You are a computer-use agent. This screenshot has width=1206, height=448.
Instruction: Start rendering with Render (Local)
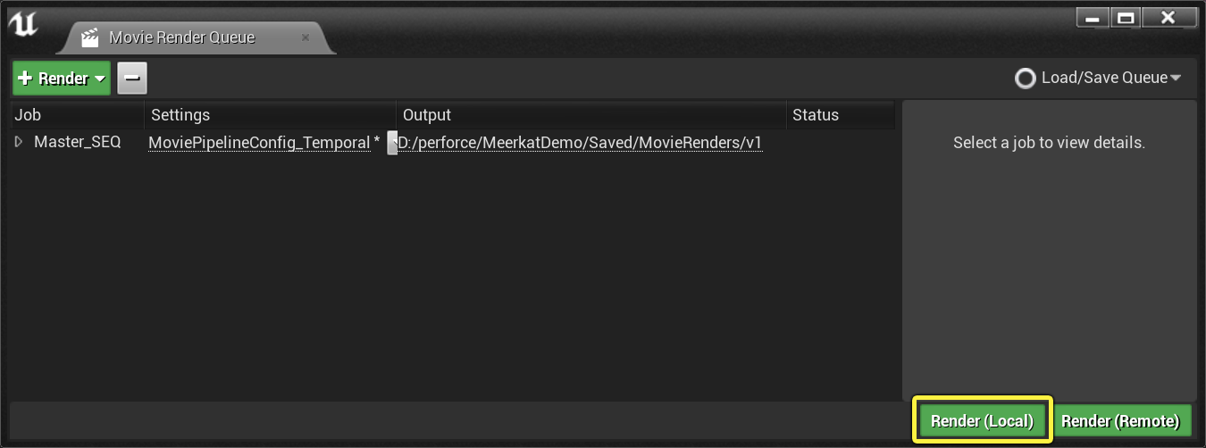pyautogui.click(x=982, y=420)
